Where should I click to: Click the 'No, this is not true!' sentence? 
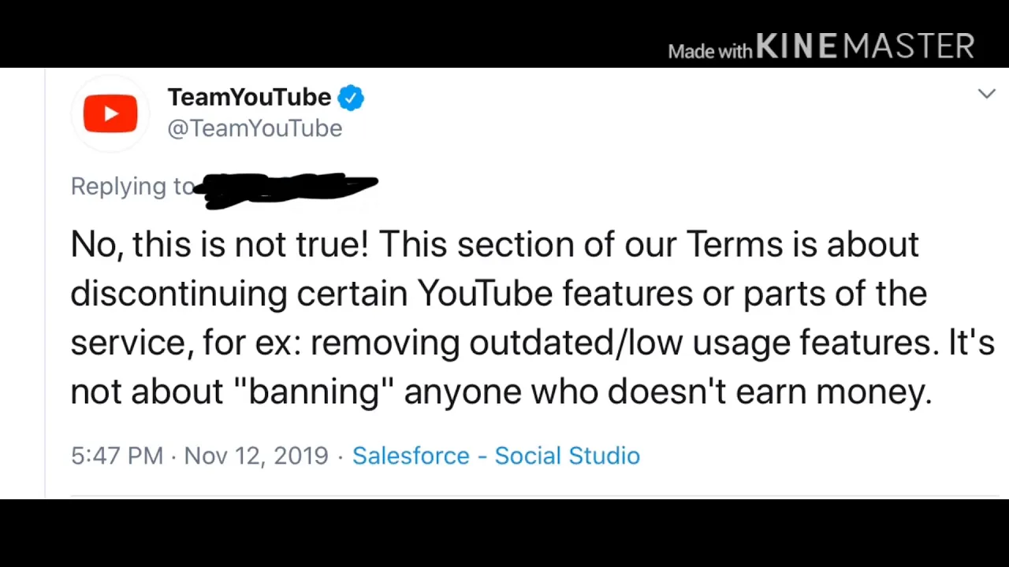[219, 245]
